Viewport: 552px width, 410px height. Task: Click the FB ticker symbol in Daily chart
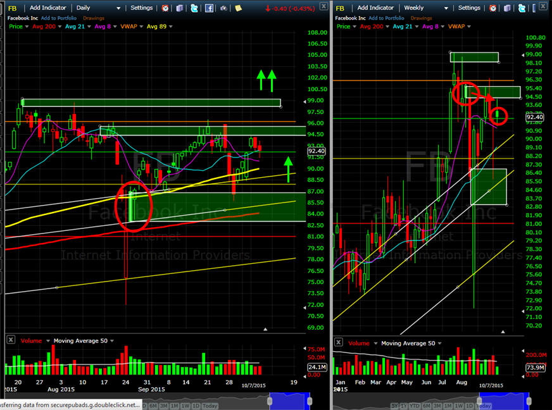pos(12,8)
